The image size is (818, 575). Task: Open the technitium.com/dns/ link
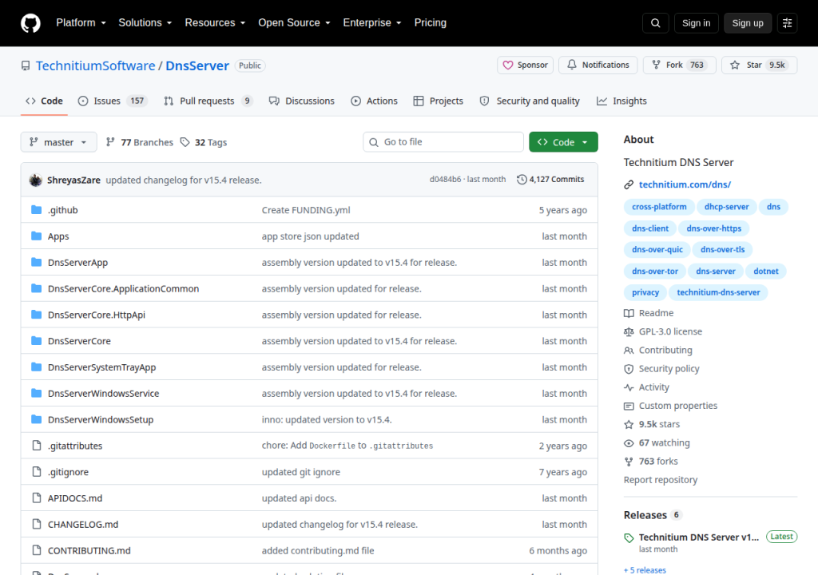pos(685,184)
